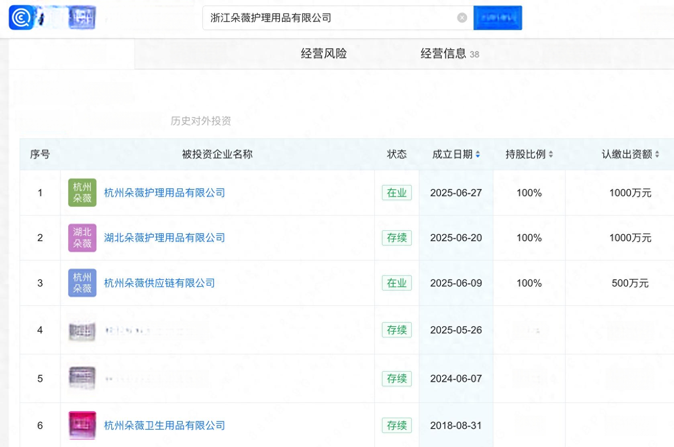Click the date 2025-05-26
674x447 pixels.
456,330
